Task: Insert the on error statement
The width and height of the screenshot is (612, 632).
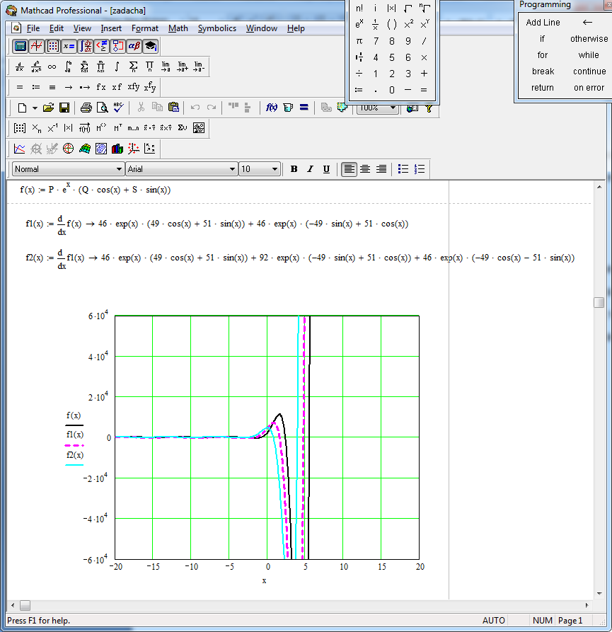Action: tap(589, 88)
